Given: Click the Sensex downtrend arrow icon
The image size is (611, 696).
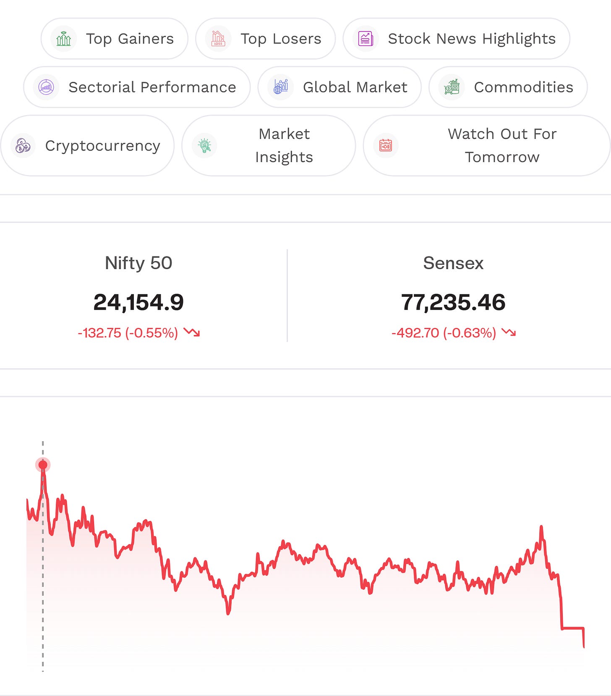Looking at the screenshot, I should 509,332.
